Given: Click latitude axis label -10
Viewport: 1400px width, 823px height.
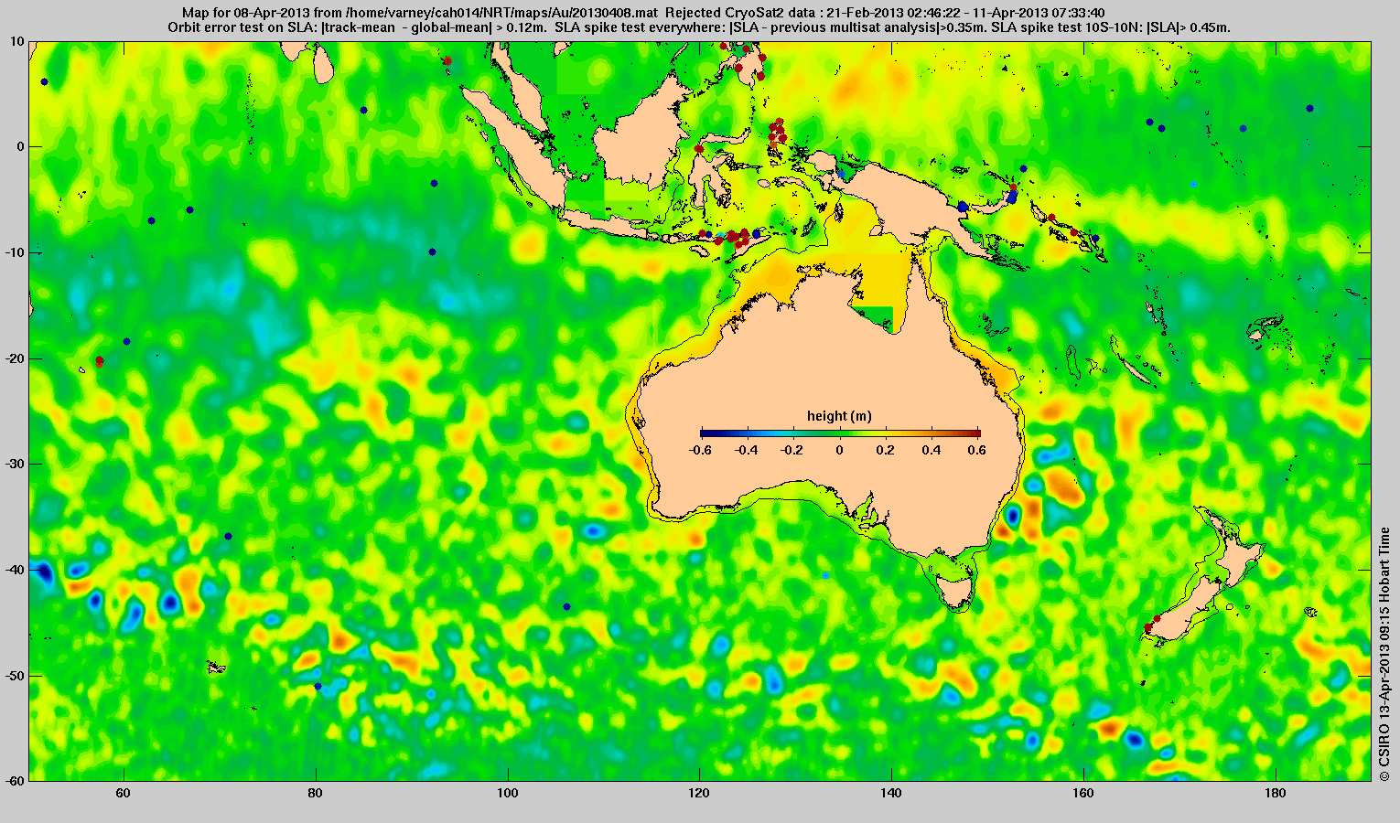Looking at the screenshot, I should point(15,252).
